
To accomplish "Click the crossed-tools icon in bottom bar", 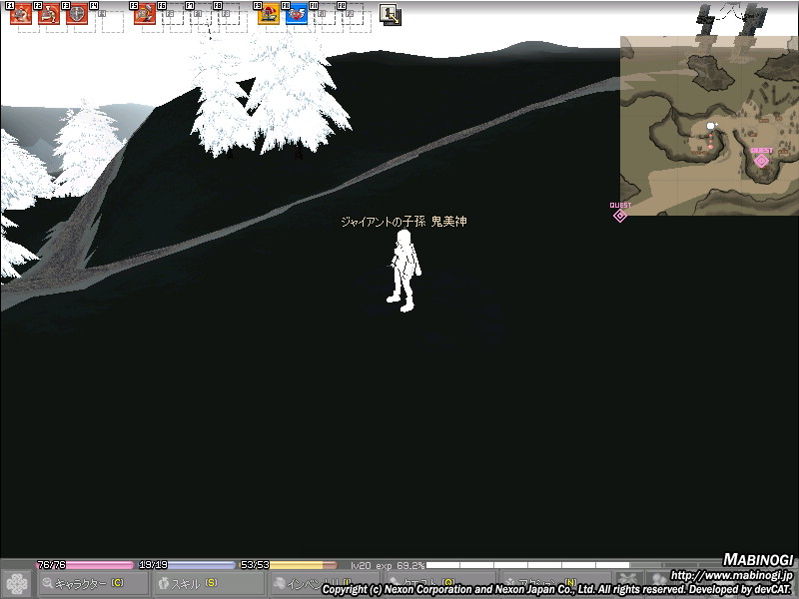I will coord(628,581).
